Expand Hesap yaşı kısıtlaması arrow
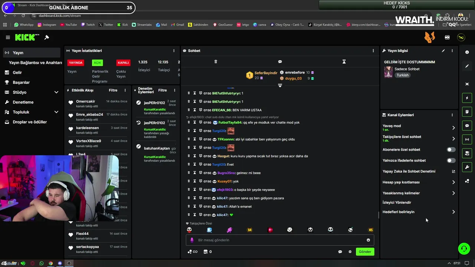 point(453,182)
